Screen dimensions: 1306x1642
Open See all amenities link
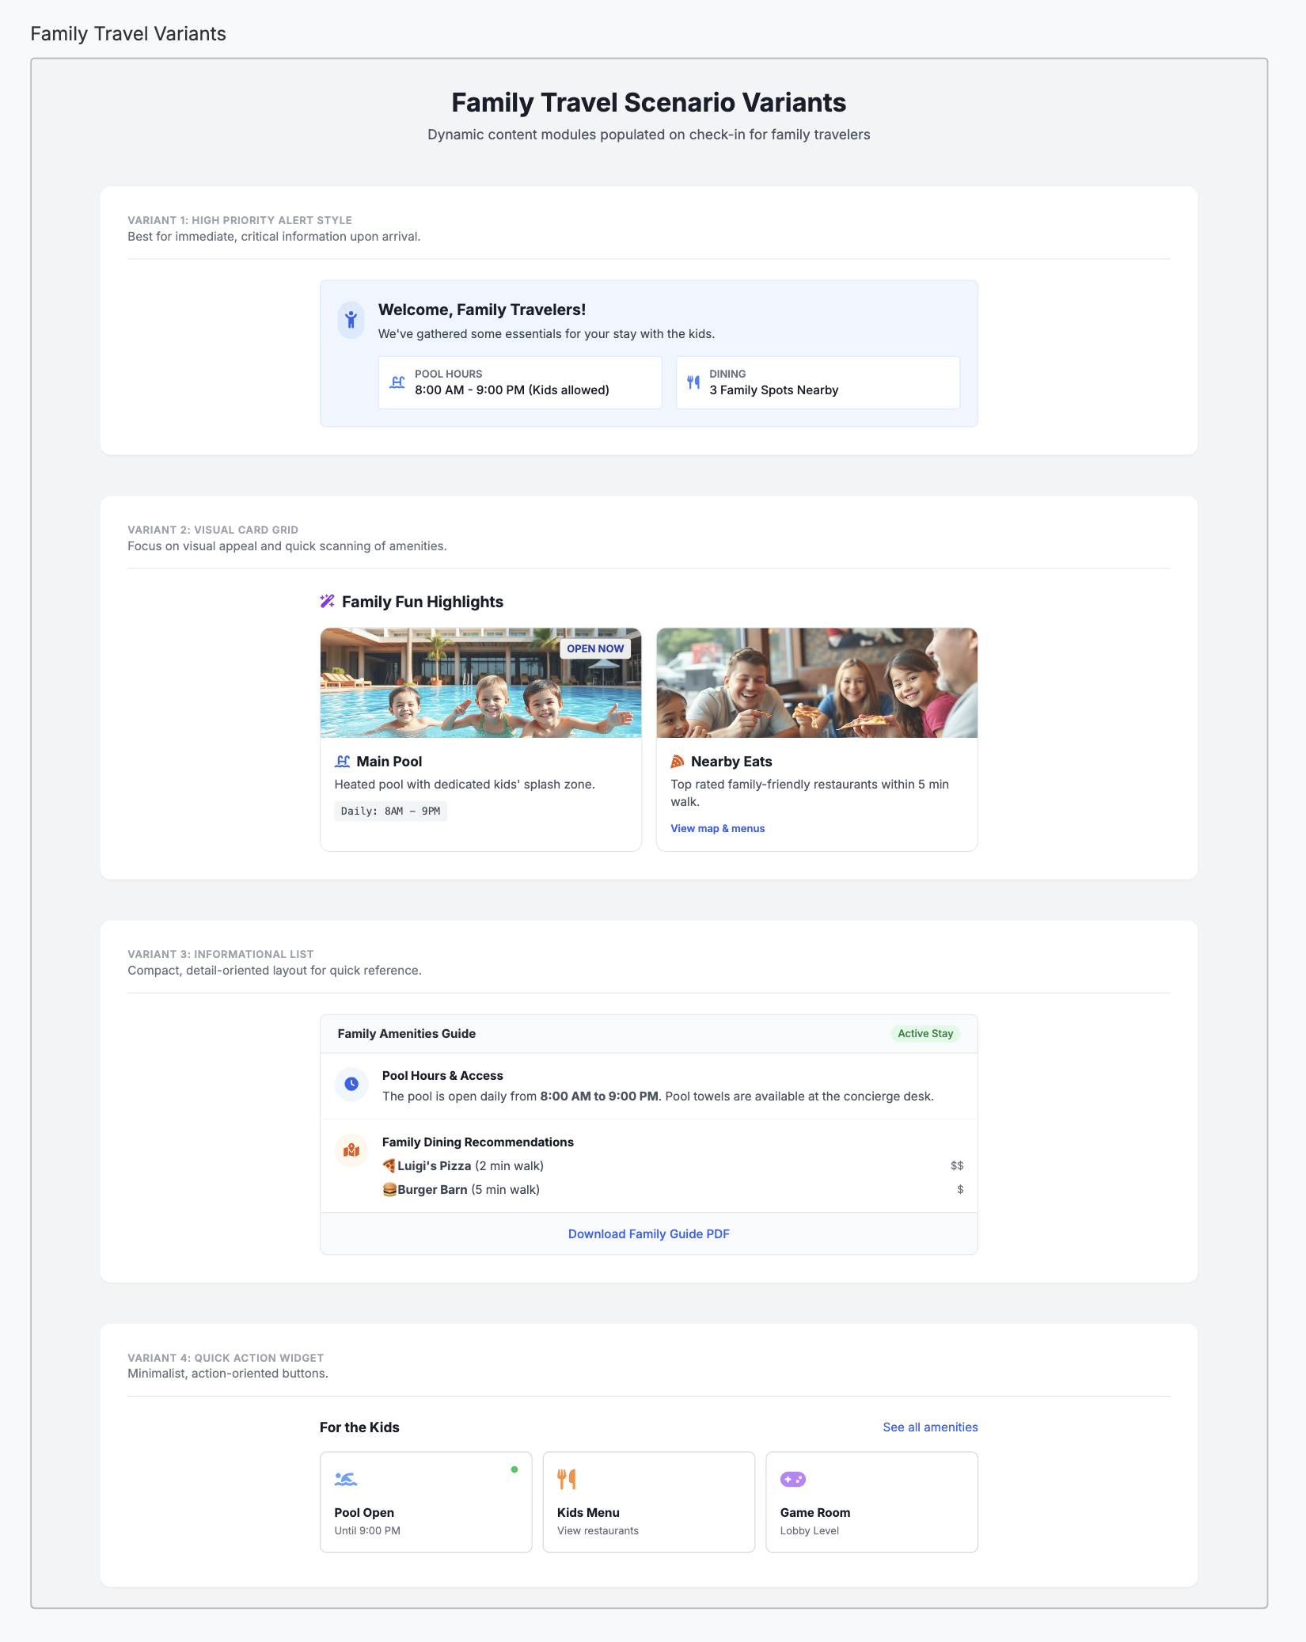[x=931, y=1427]
